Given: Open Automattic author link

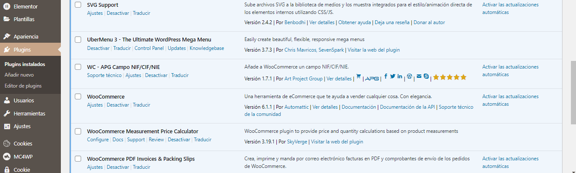Looking at the screenshot, I should 297,107.
